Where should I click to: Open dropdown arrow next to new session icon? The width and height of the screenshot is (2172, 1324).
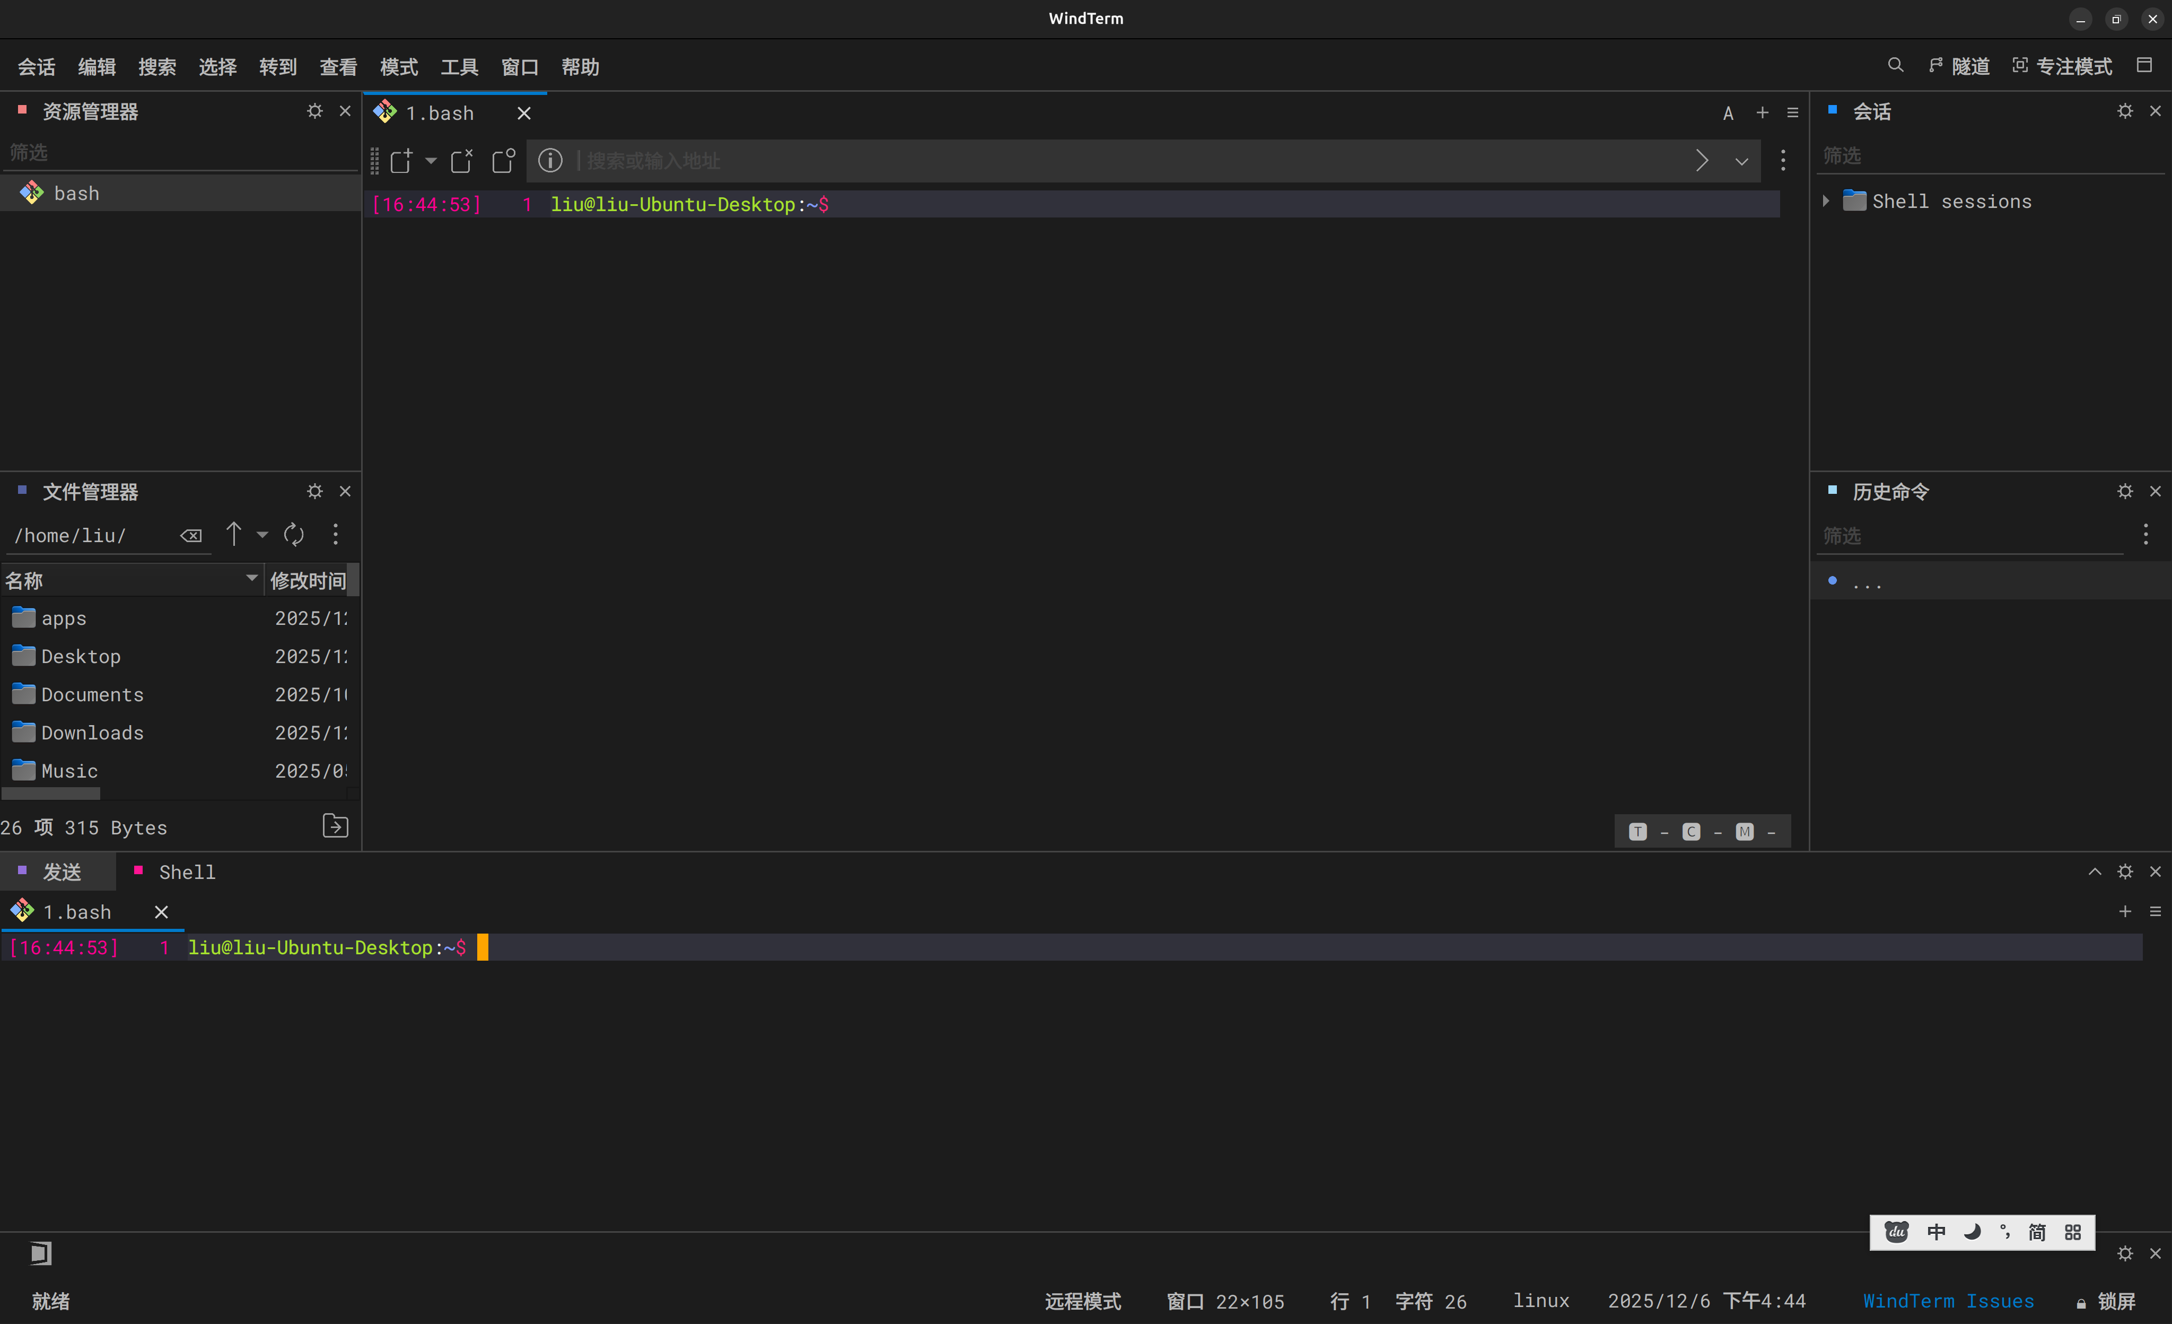(x=431, y=160)
